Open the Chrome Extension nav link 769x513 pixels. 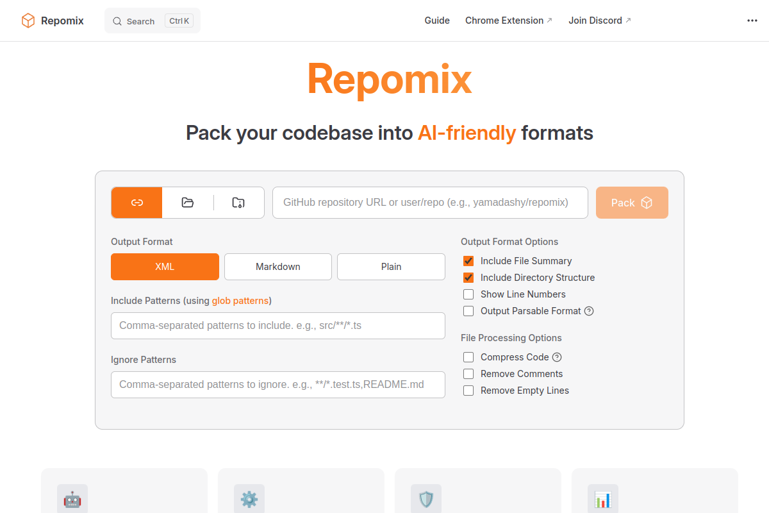pyautogui.click(x=509, y=21)
